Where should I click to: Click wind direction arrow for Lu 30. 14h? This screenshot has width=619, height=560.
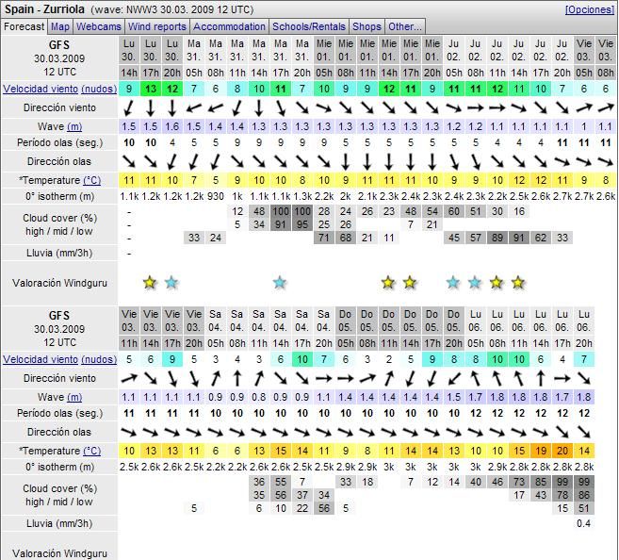129,107
